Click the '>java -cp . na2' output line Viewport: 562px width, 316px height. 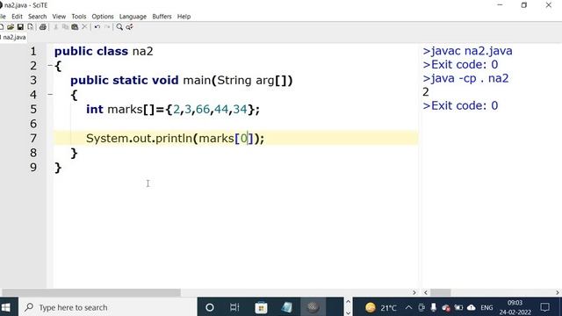465,78
